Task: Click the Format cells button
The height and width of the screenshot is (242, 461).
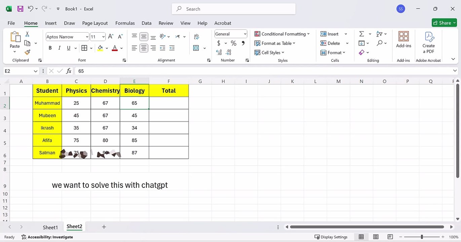Action: coord(333,52)
